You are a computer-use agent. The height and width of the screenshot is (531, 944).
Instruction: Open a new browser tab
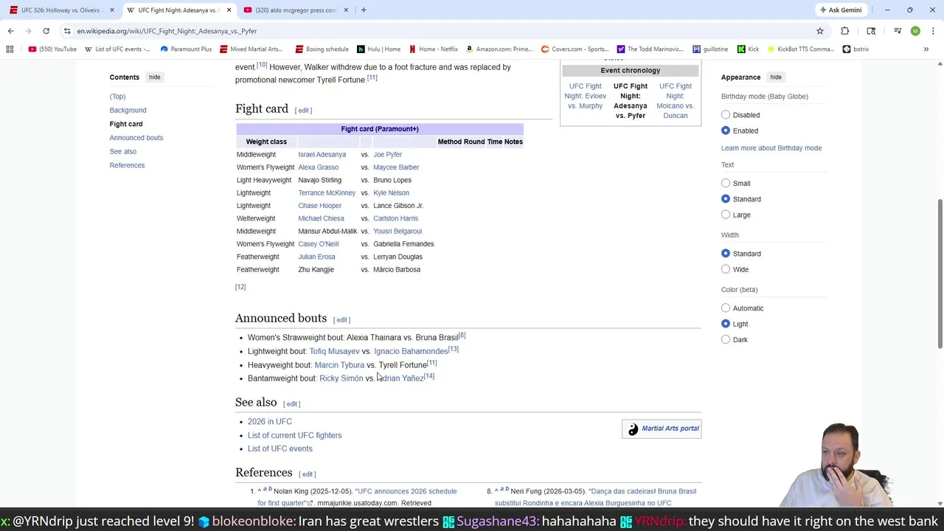point(364,10)
